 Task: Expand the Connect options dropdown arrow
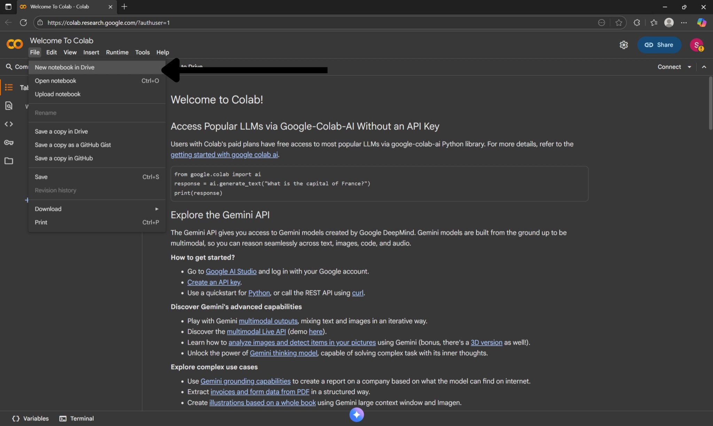pos(689,67)
